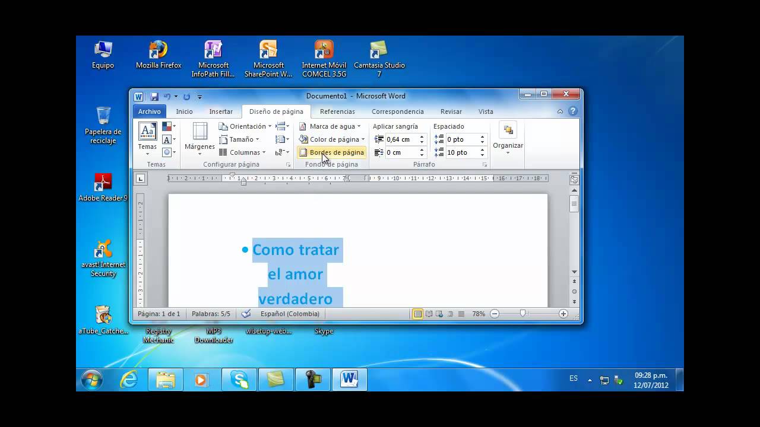Screen dimensions: 760x427
Task: Click the proofing check icon in status bar
Action: click(x=246, y=314)
